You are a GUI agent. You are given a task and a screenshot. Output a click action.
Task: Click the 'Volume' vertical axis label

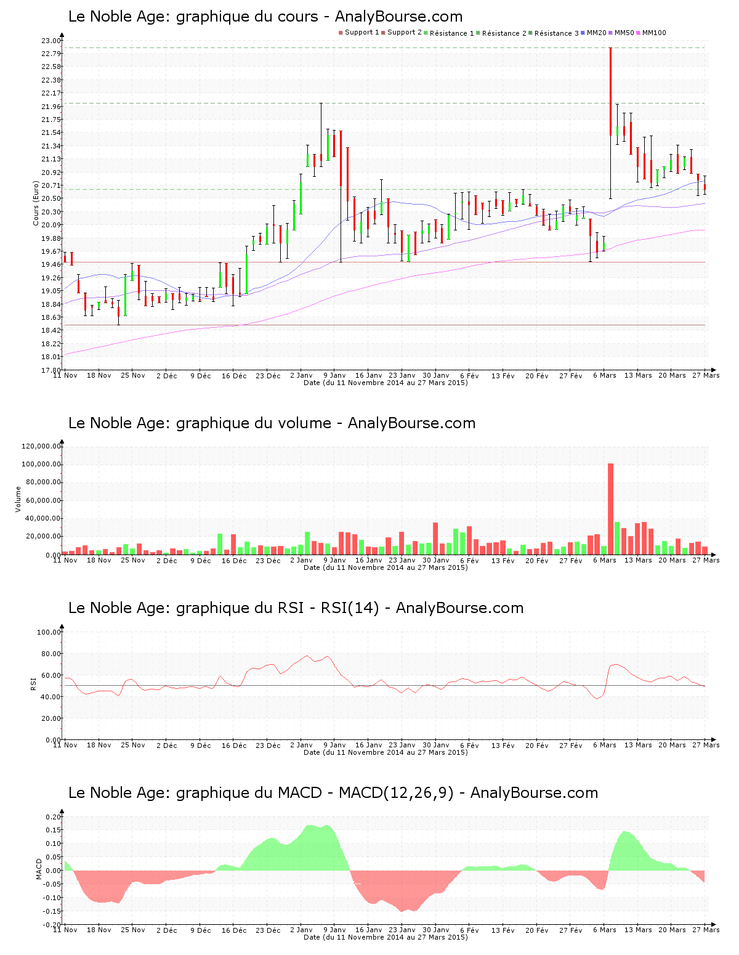coord(18,499)
